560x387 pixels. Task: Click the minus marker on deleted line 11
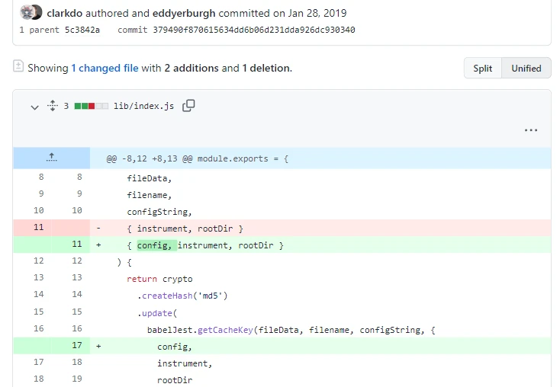pyautogui.click(x=98, y=228)
